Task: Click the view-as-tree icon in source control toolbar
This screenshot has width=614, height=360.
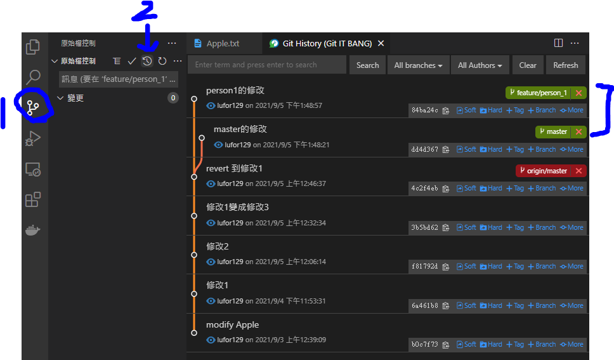Action: [x=117, y=61]
